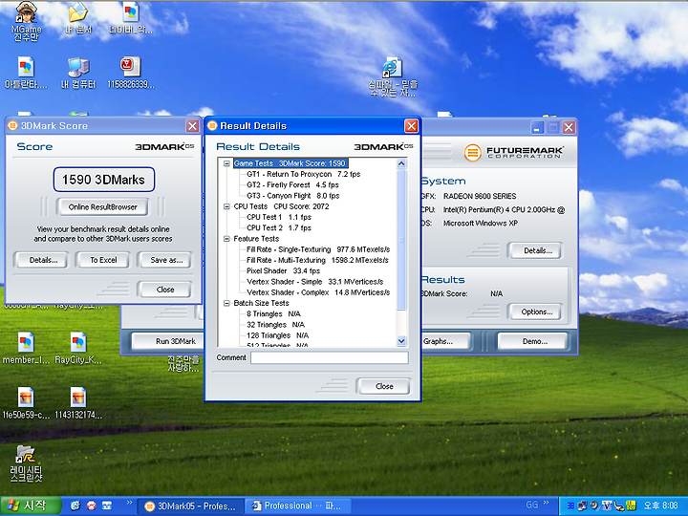Click the show desktop quick launch icon
This screenshot has width=688, height=516.
click(x=107, y=505)
